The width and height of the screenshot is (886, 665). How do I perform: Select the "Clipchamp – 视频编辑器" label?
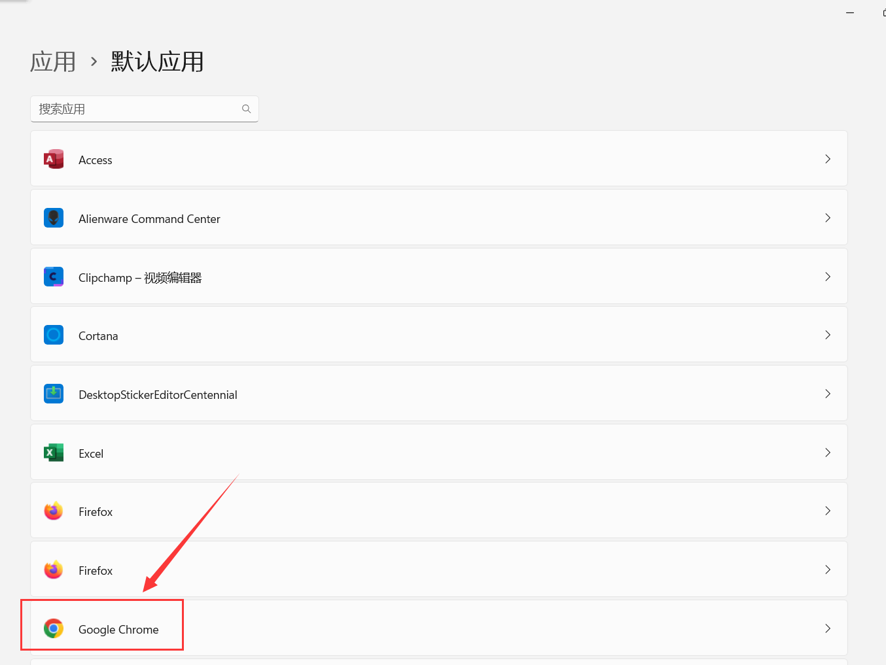pyautogui.click(x=140, y=278)
